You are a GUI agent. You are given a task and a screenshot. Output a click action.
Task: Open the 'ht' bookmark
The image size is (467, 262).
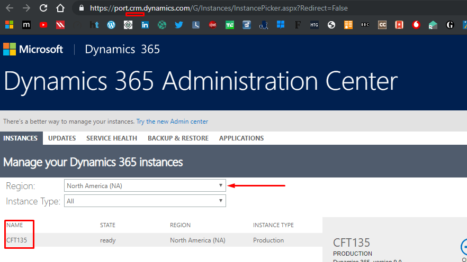point(94,25)
